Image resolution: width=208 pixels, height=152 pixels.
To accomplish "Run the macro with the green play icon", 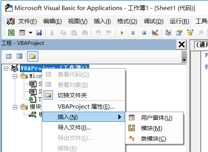I will click(x=122, y=33).
